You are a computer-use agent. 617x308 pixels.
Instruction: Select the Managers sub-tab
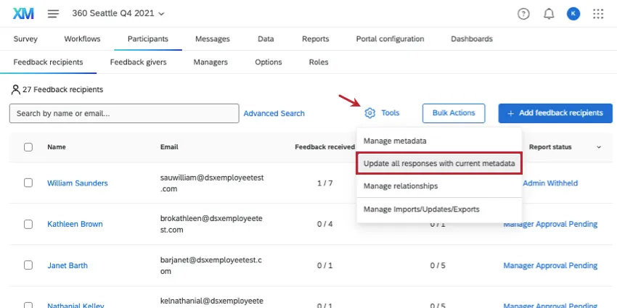click(x=211, y=62)
